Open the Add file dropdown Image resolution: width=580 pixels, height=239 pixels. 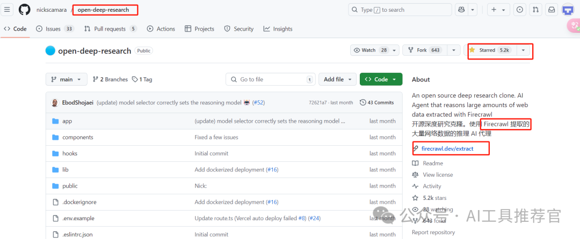337,79
